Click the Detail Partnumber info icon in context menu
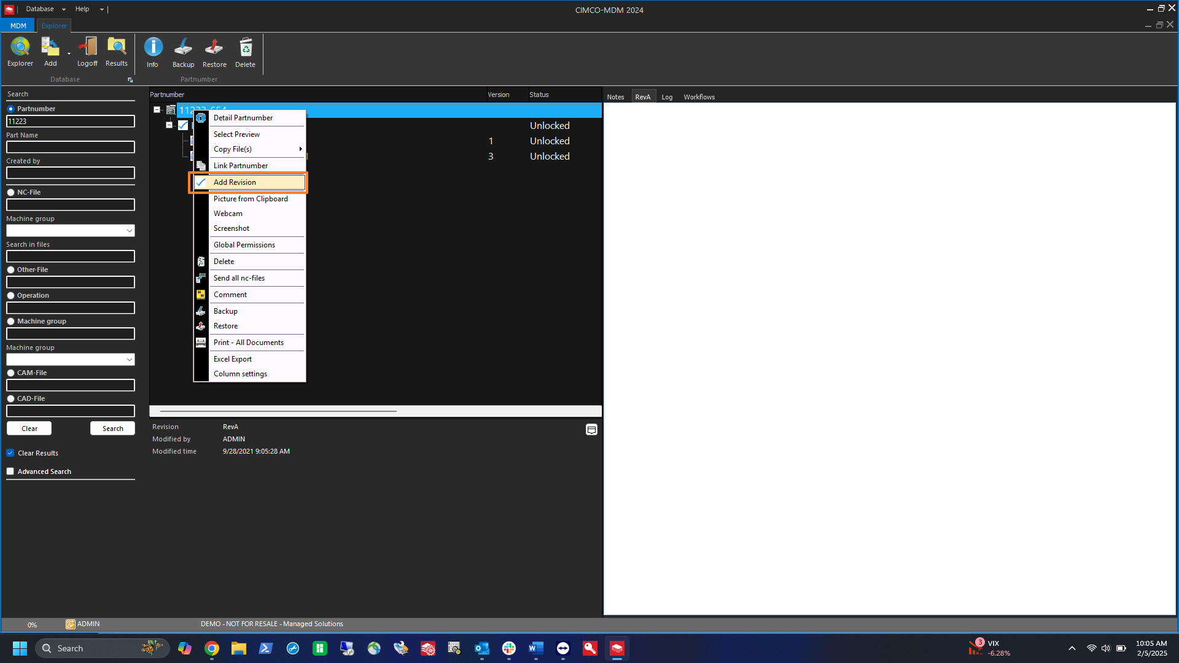1179x663 pixels. pyautogui.click(x=201, y=118)
